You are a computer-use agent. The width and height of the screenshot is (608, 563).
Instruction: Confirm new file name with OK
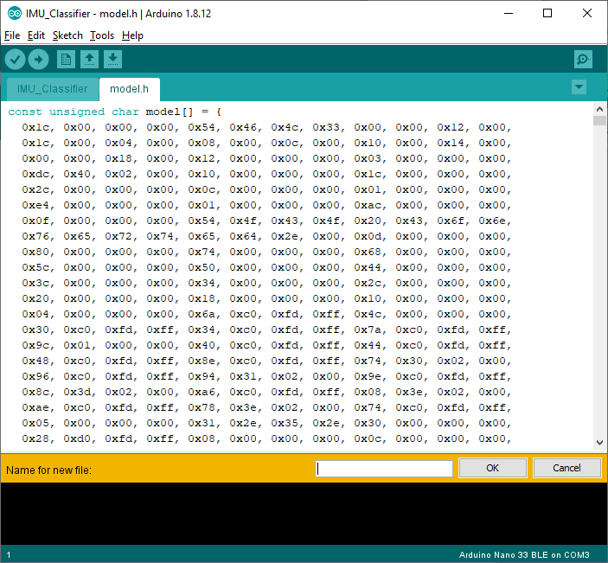[x=492, y=468]
